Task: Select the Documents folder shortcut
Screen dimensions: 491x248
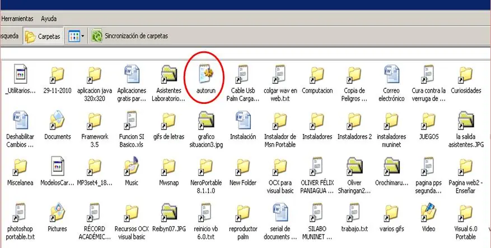Action: point(57,120)
